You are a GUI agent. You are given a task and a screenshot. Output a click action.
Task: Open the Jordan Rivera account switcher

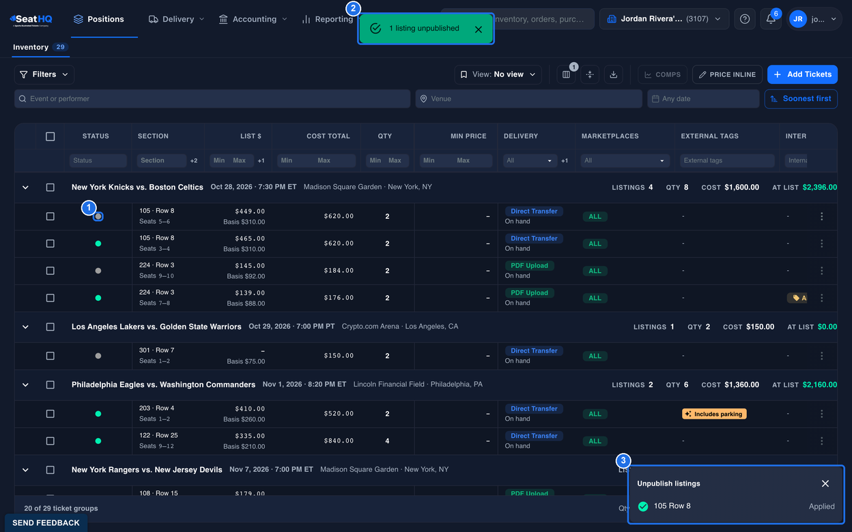[664, 19]
